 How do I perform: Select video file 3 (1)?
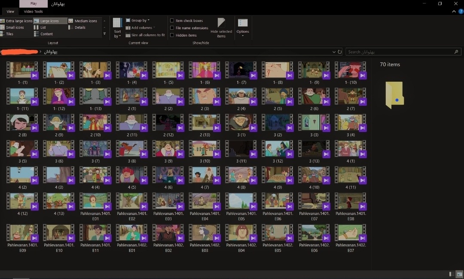241,125
